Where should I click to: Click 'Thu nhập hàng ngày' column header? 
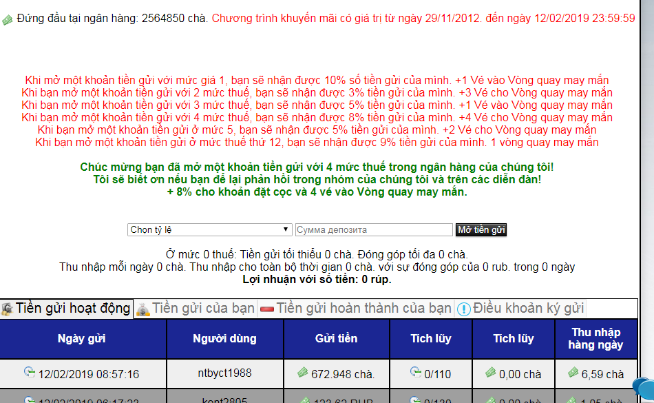point(595,339)
